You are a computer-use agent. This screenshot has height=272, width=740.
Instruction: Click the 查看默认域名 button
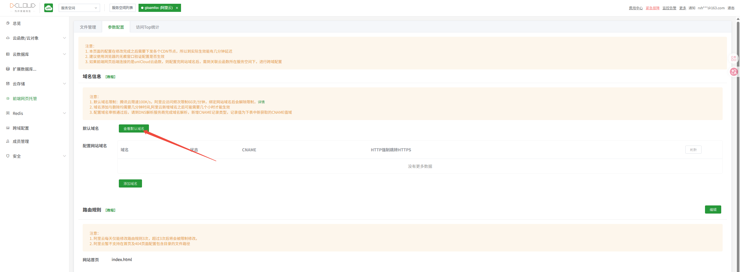[x=134, y=129]
